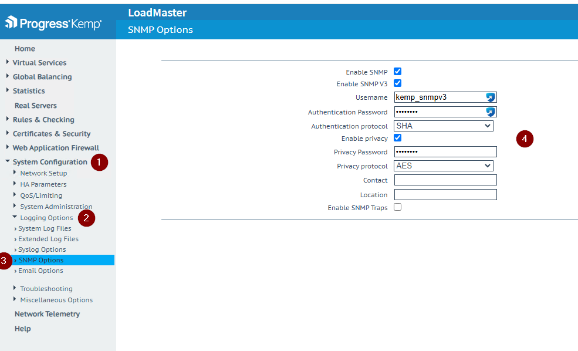The height and width of the screenshot is (351, 578).
Task: Click the Logging Options label
Action: [x=46, y=218]
